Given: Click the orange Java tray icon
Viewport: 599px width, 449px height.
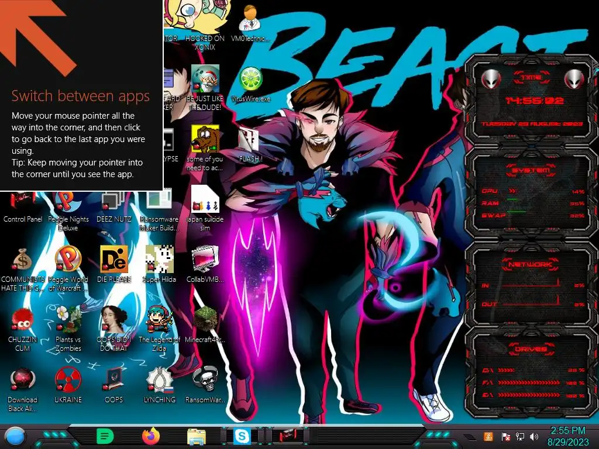Looking at the screenshot, I should pos(488,436).
